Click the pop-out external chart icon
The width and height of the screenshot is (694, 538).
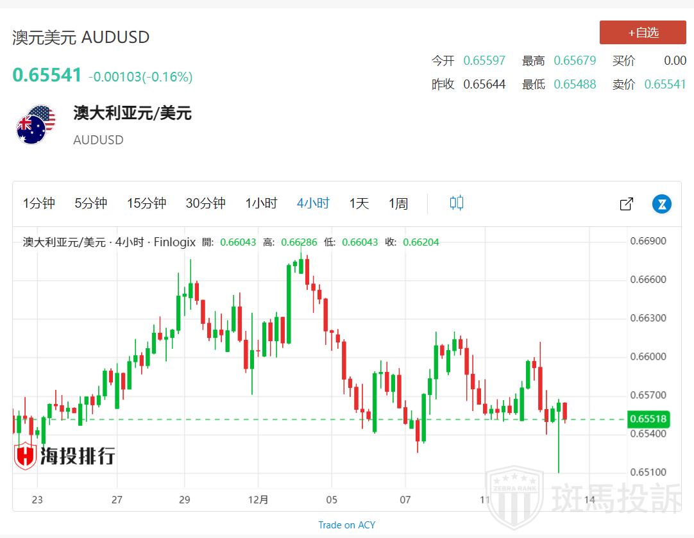pyautogui.click(x=626, y=204)
